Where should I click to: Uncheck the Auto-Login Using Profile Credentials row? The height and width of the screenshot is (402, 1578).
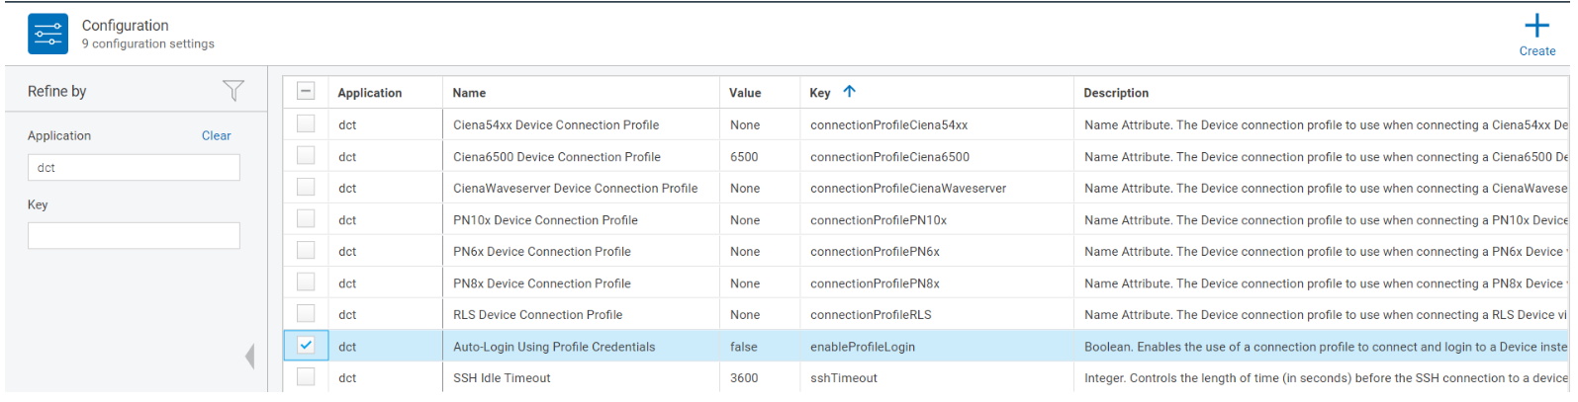(x=306, y=346)
